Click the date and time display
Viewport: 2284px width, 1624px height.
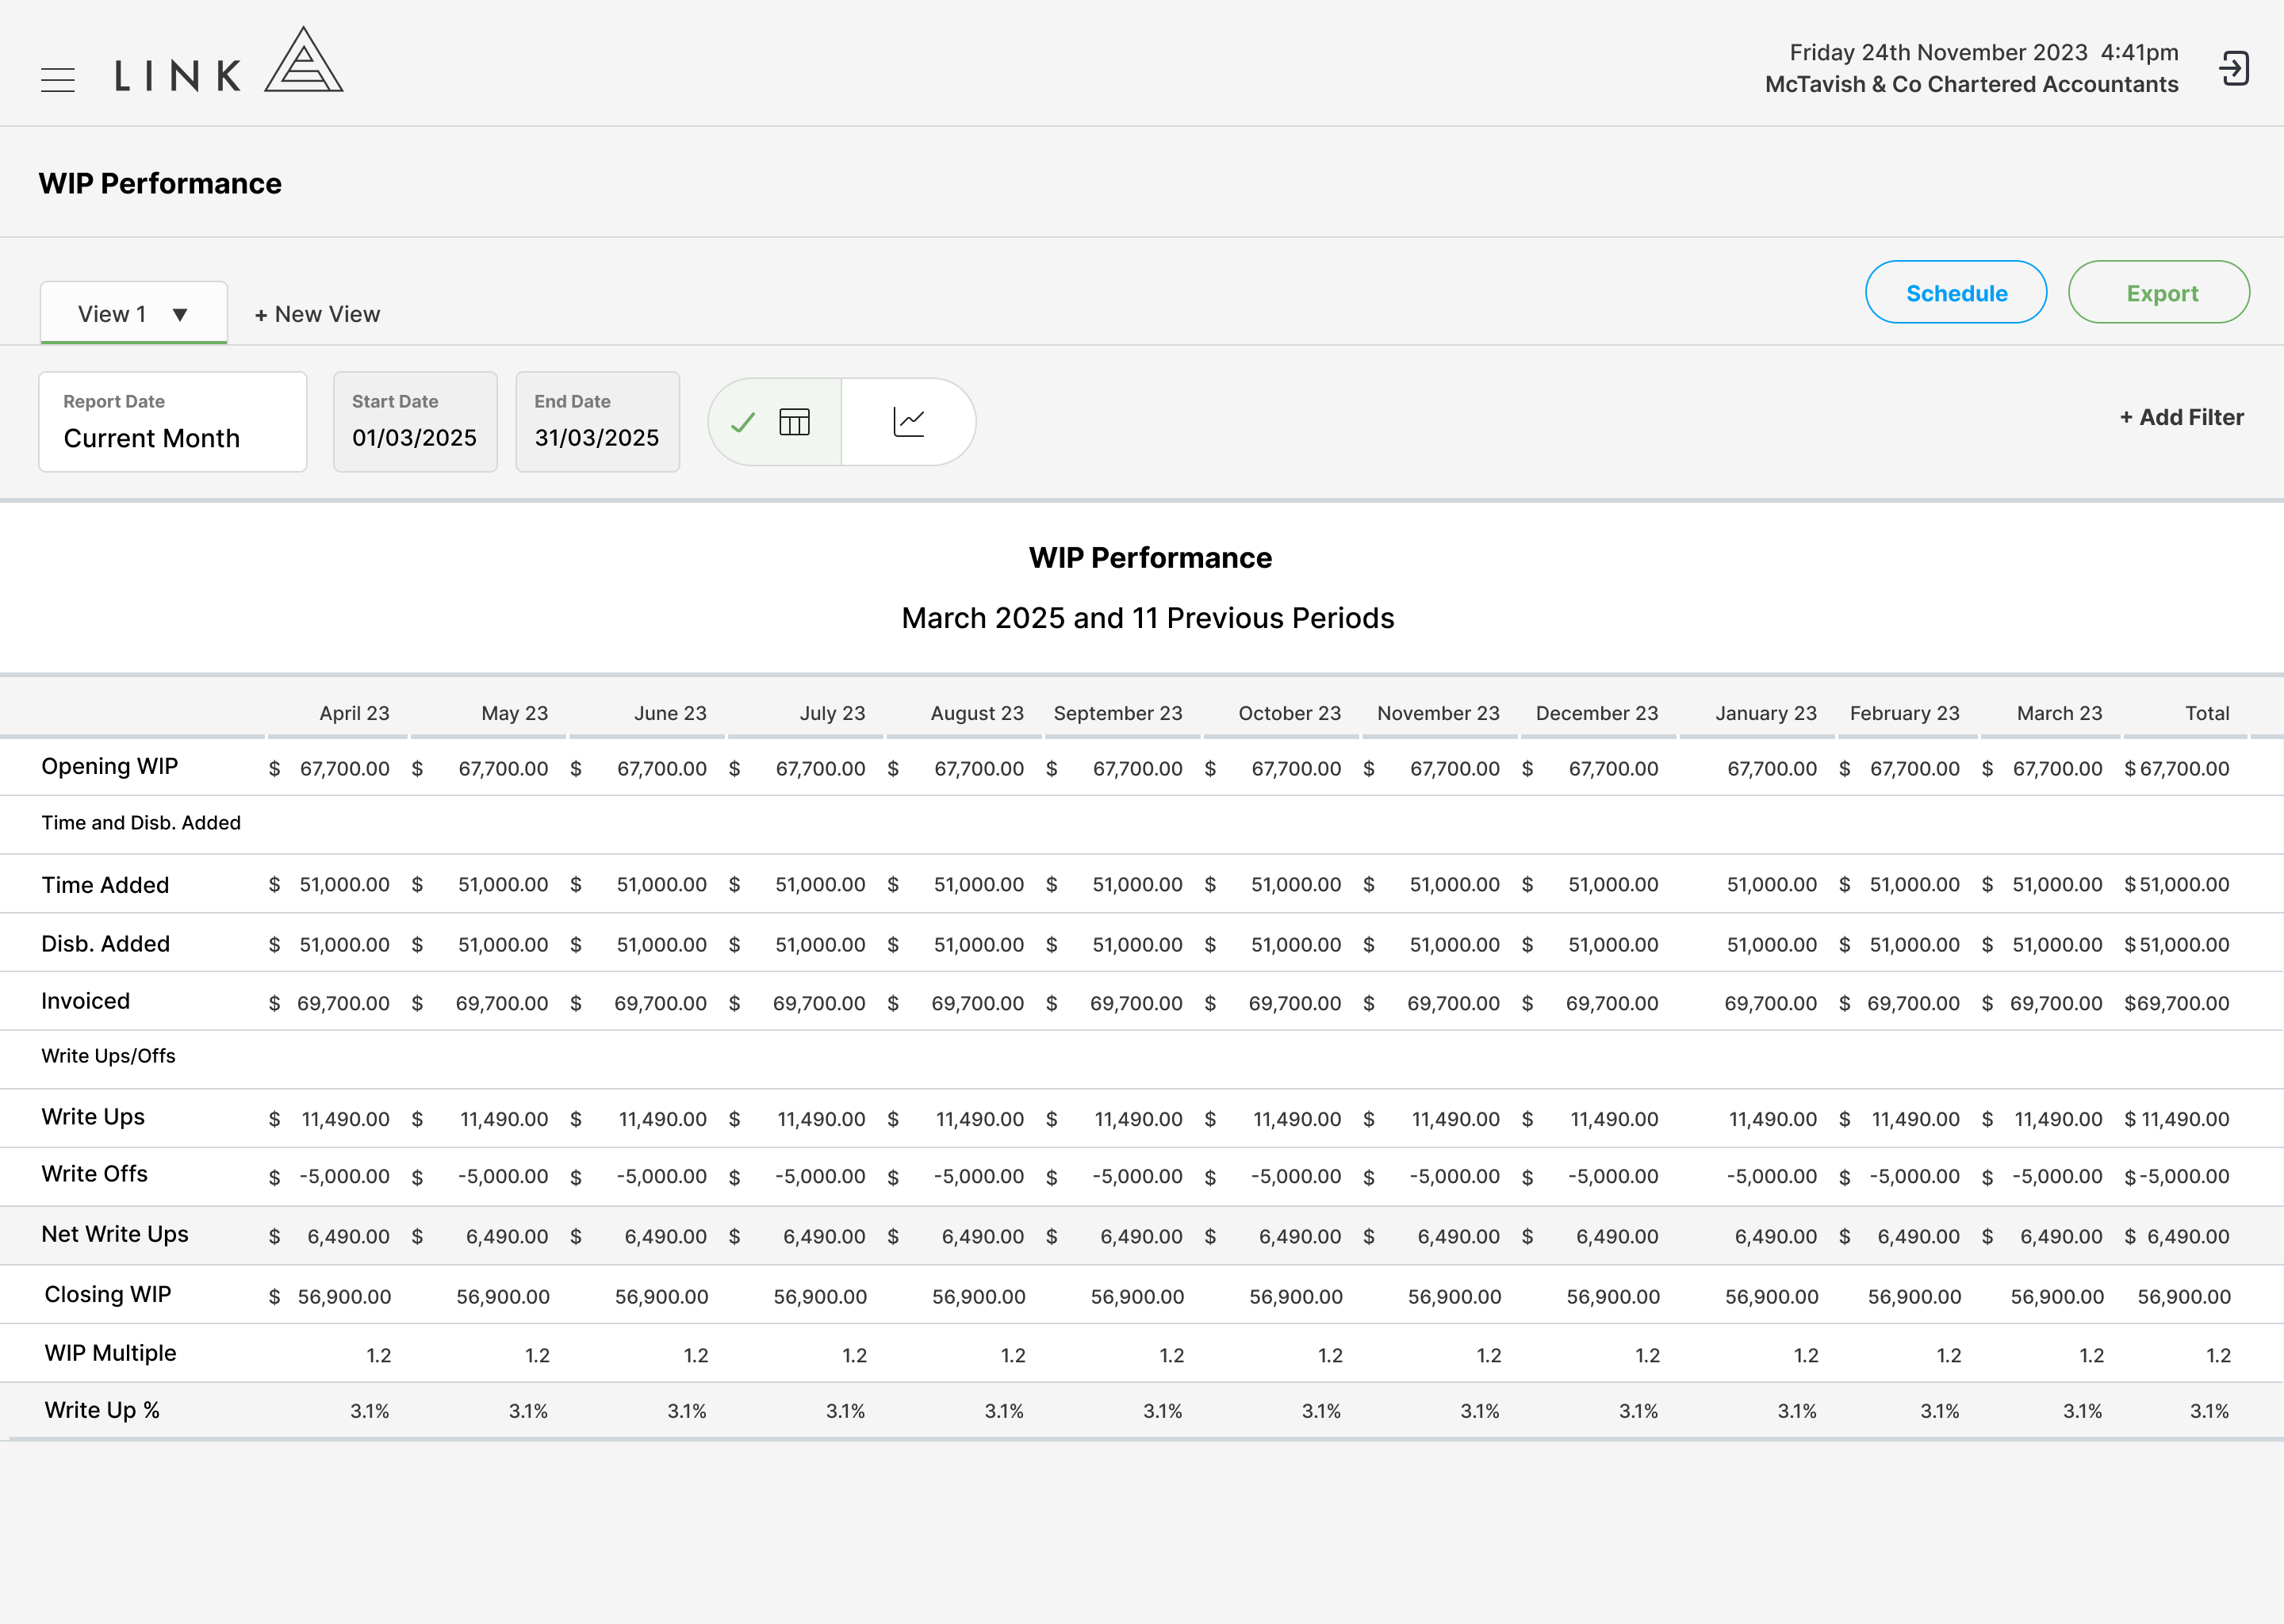pyautogui.click(x=1984, y=52)
